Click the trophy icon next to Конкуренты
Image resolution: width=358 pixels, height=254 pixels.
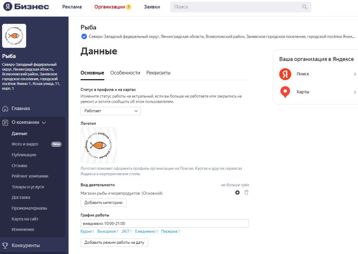point(5,245)
